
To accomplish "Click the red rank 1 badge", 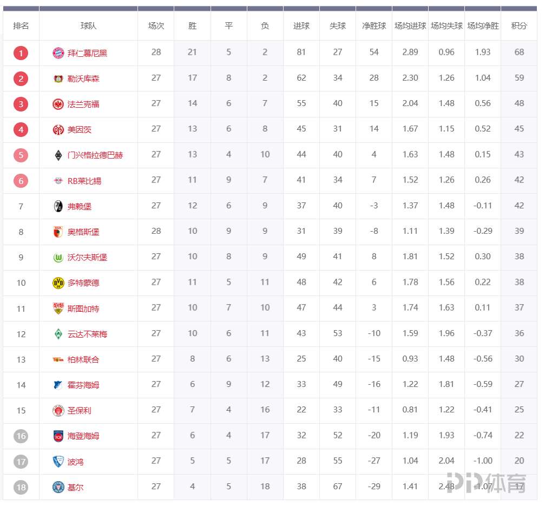I will point(21,53).
